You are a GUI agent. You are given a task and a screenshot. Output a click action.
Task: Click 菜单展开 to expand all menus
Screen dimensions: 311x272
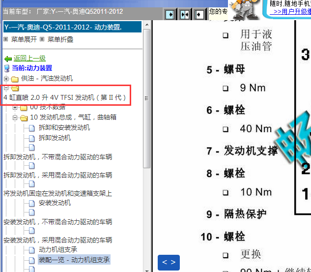coord(24,39)
